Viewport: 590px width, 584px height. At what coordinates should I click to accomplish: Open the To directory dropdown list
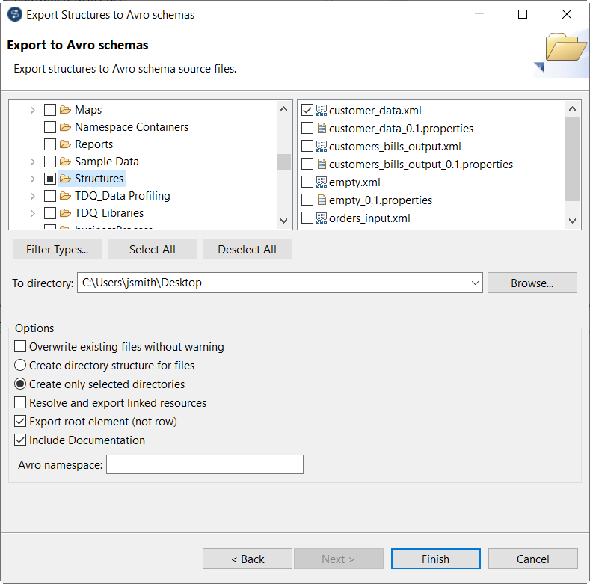pos(475,283)
